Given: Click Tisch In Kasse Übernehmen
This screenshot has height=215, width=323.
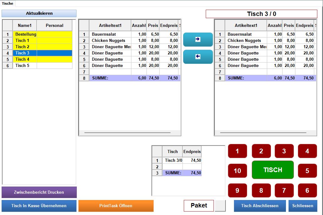Looking at the screenshot, I should (x=39, y=206).
